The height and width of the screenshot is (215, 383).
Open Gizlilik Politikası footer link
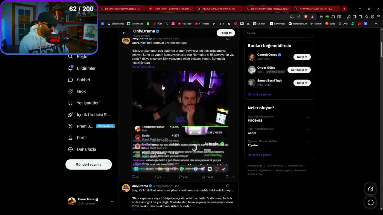coord(275,165)
